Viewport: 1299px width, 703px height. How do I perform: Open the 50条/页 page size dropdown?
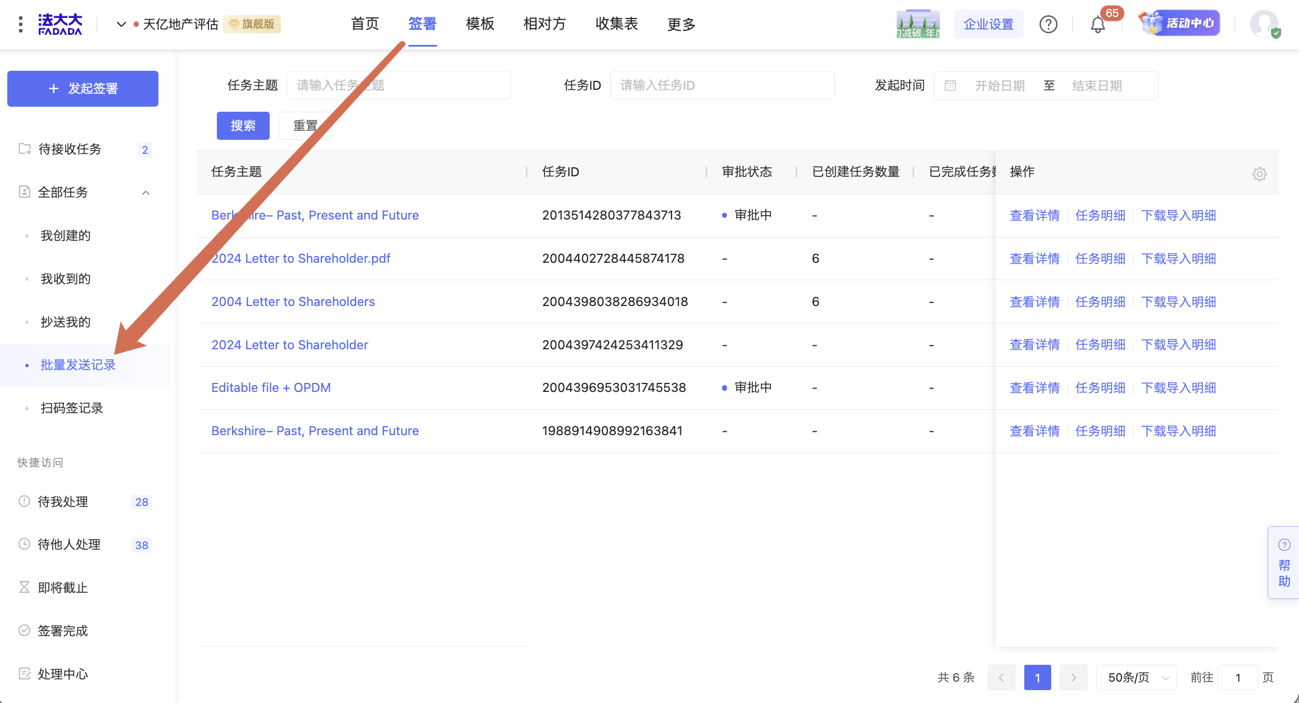point(1136,678)
